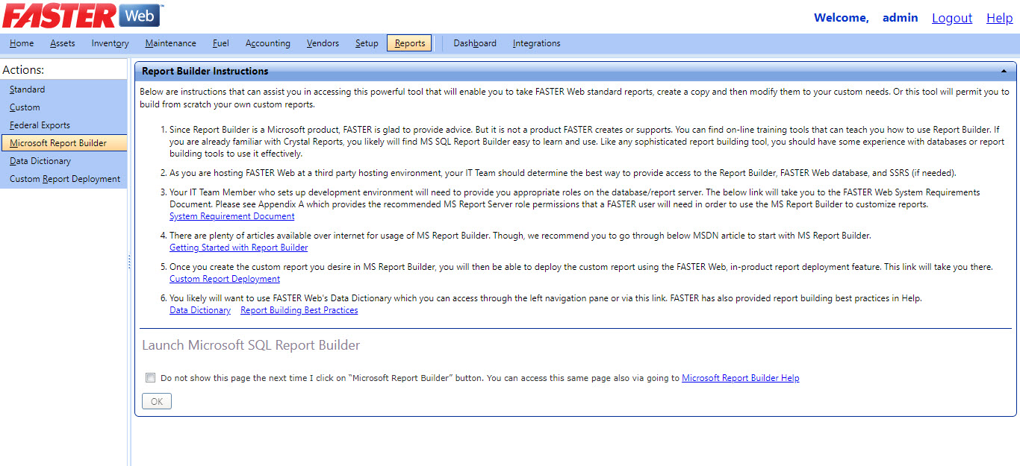Open the Inventory menu
This screenshot has width=1020, height=466.
coord(111,43)
